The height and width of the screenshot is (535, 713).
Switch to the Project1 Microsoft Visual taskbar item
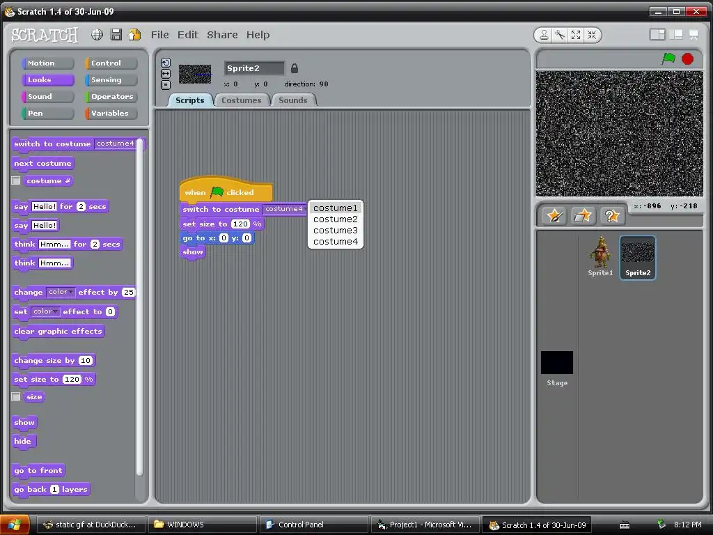(x=425, y=525)
